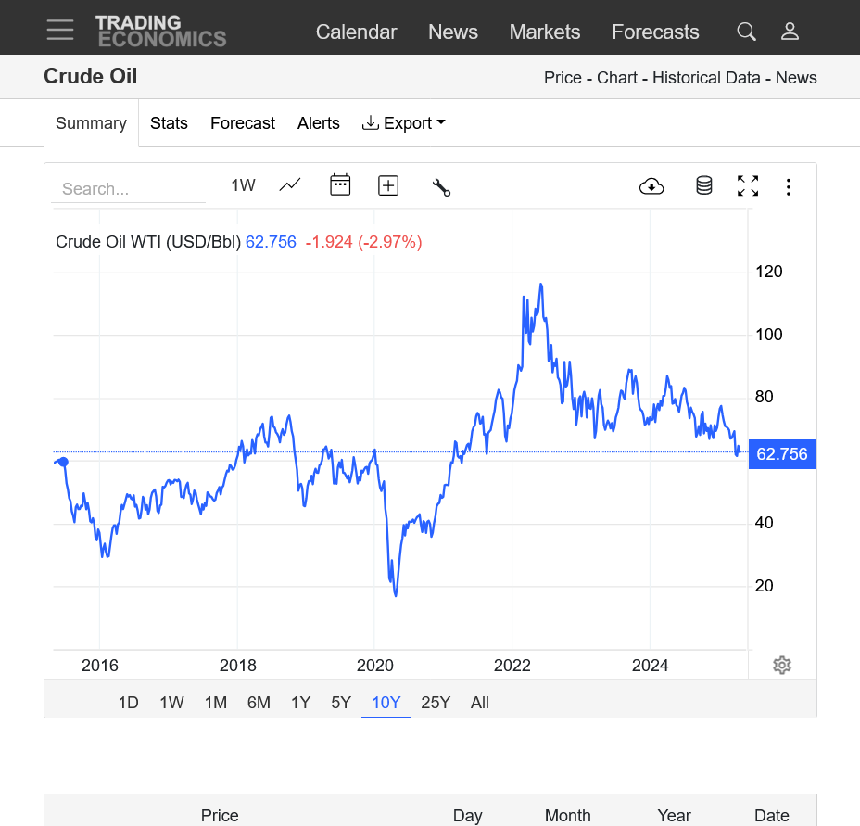Open the hamburger navigation menu
The height and width of the screenshot is (826, 860).
pos(60,30)
